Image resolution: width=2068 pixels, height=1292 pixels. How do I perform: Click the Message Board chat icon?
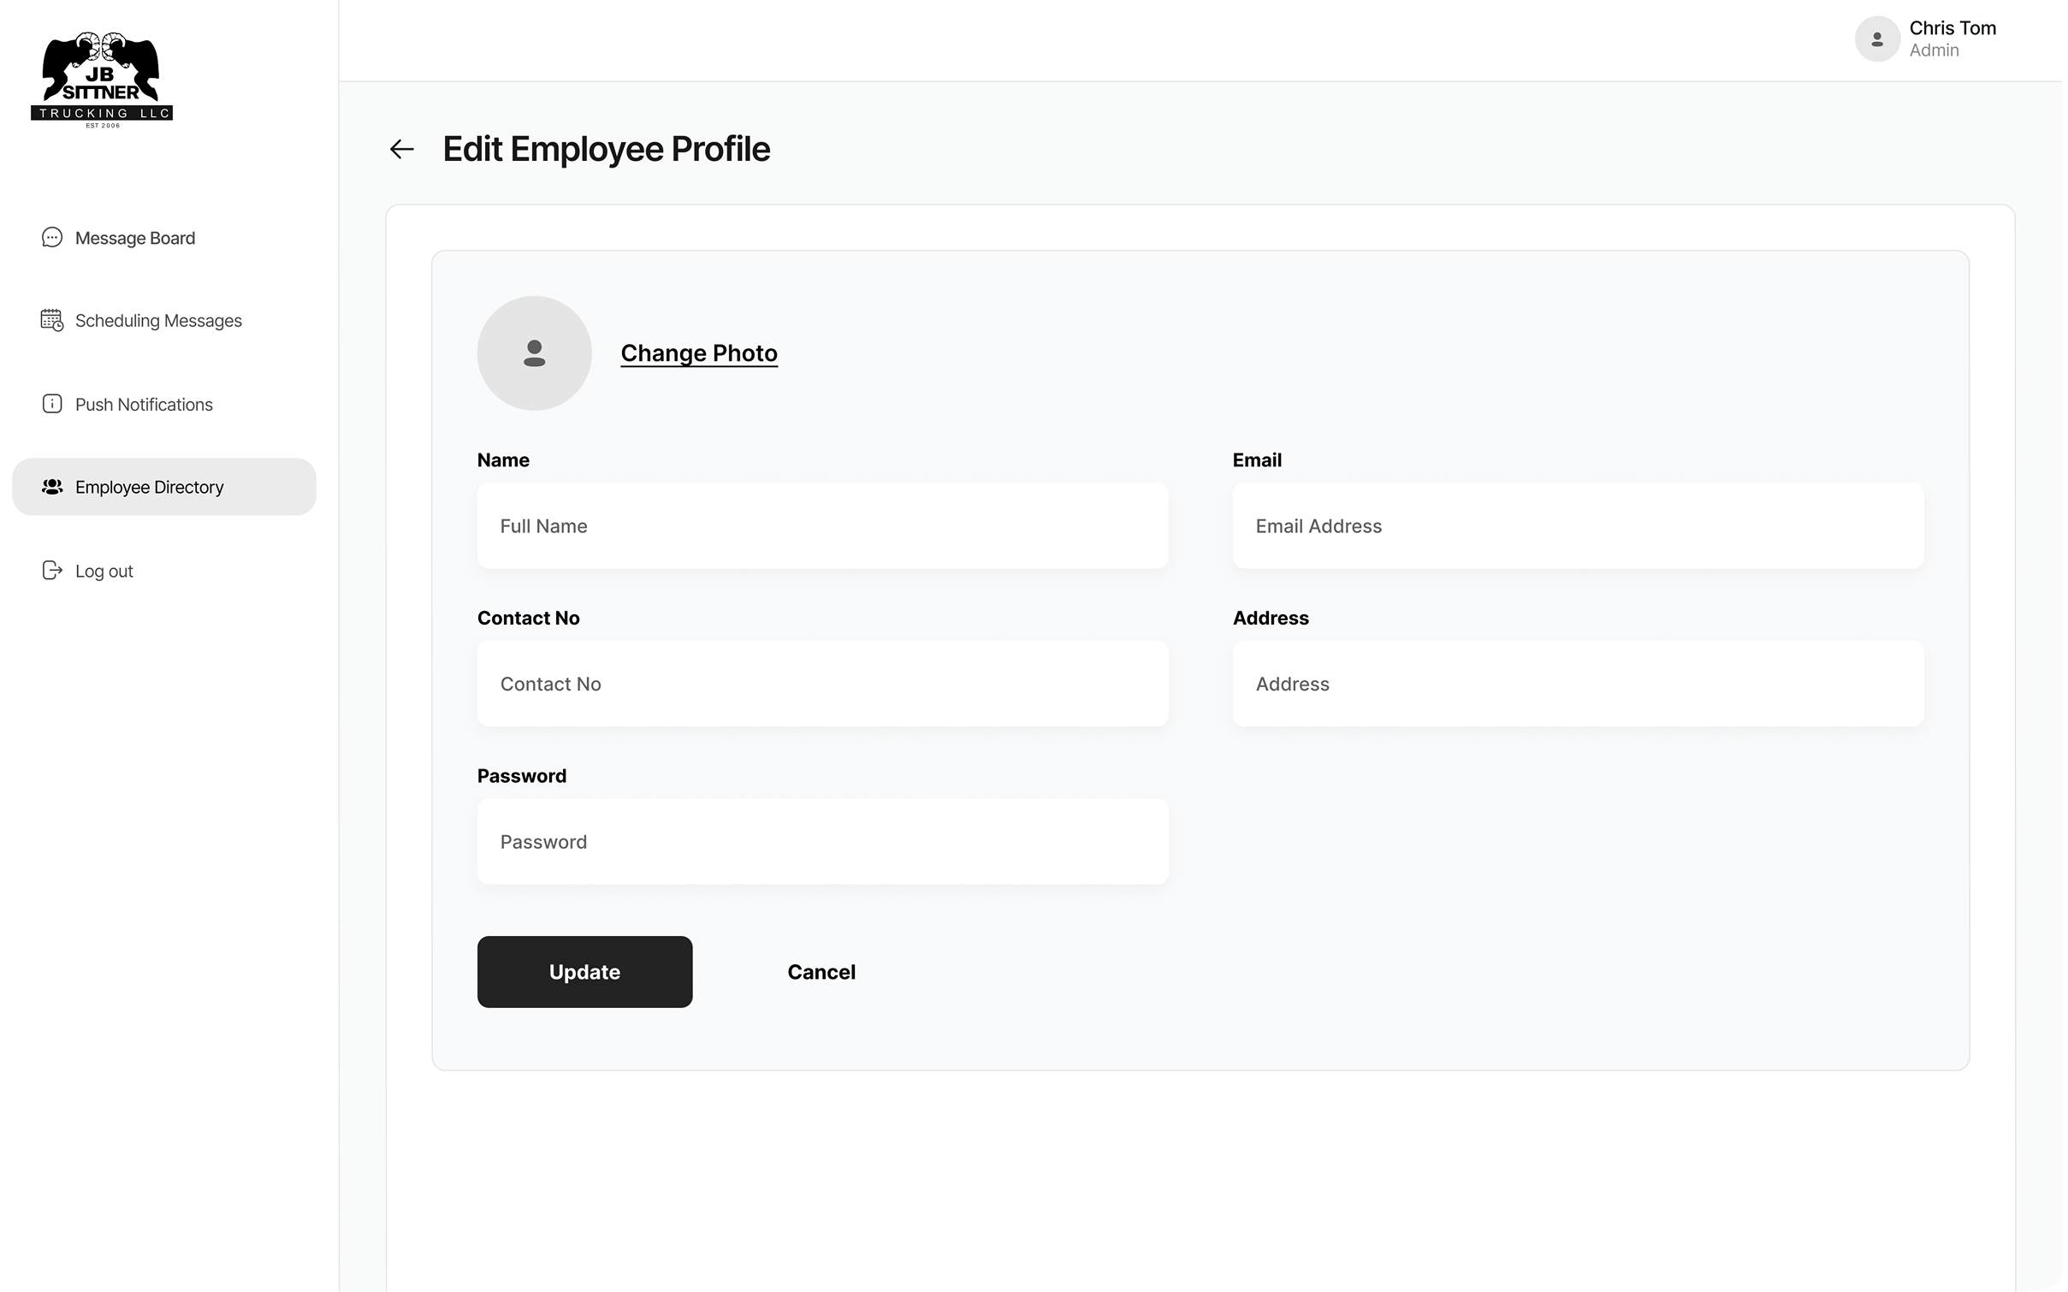52,237
